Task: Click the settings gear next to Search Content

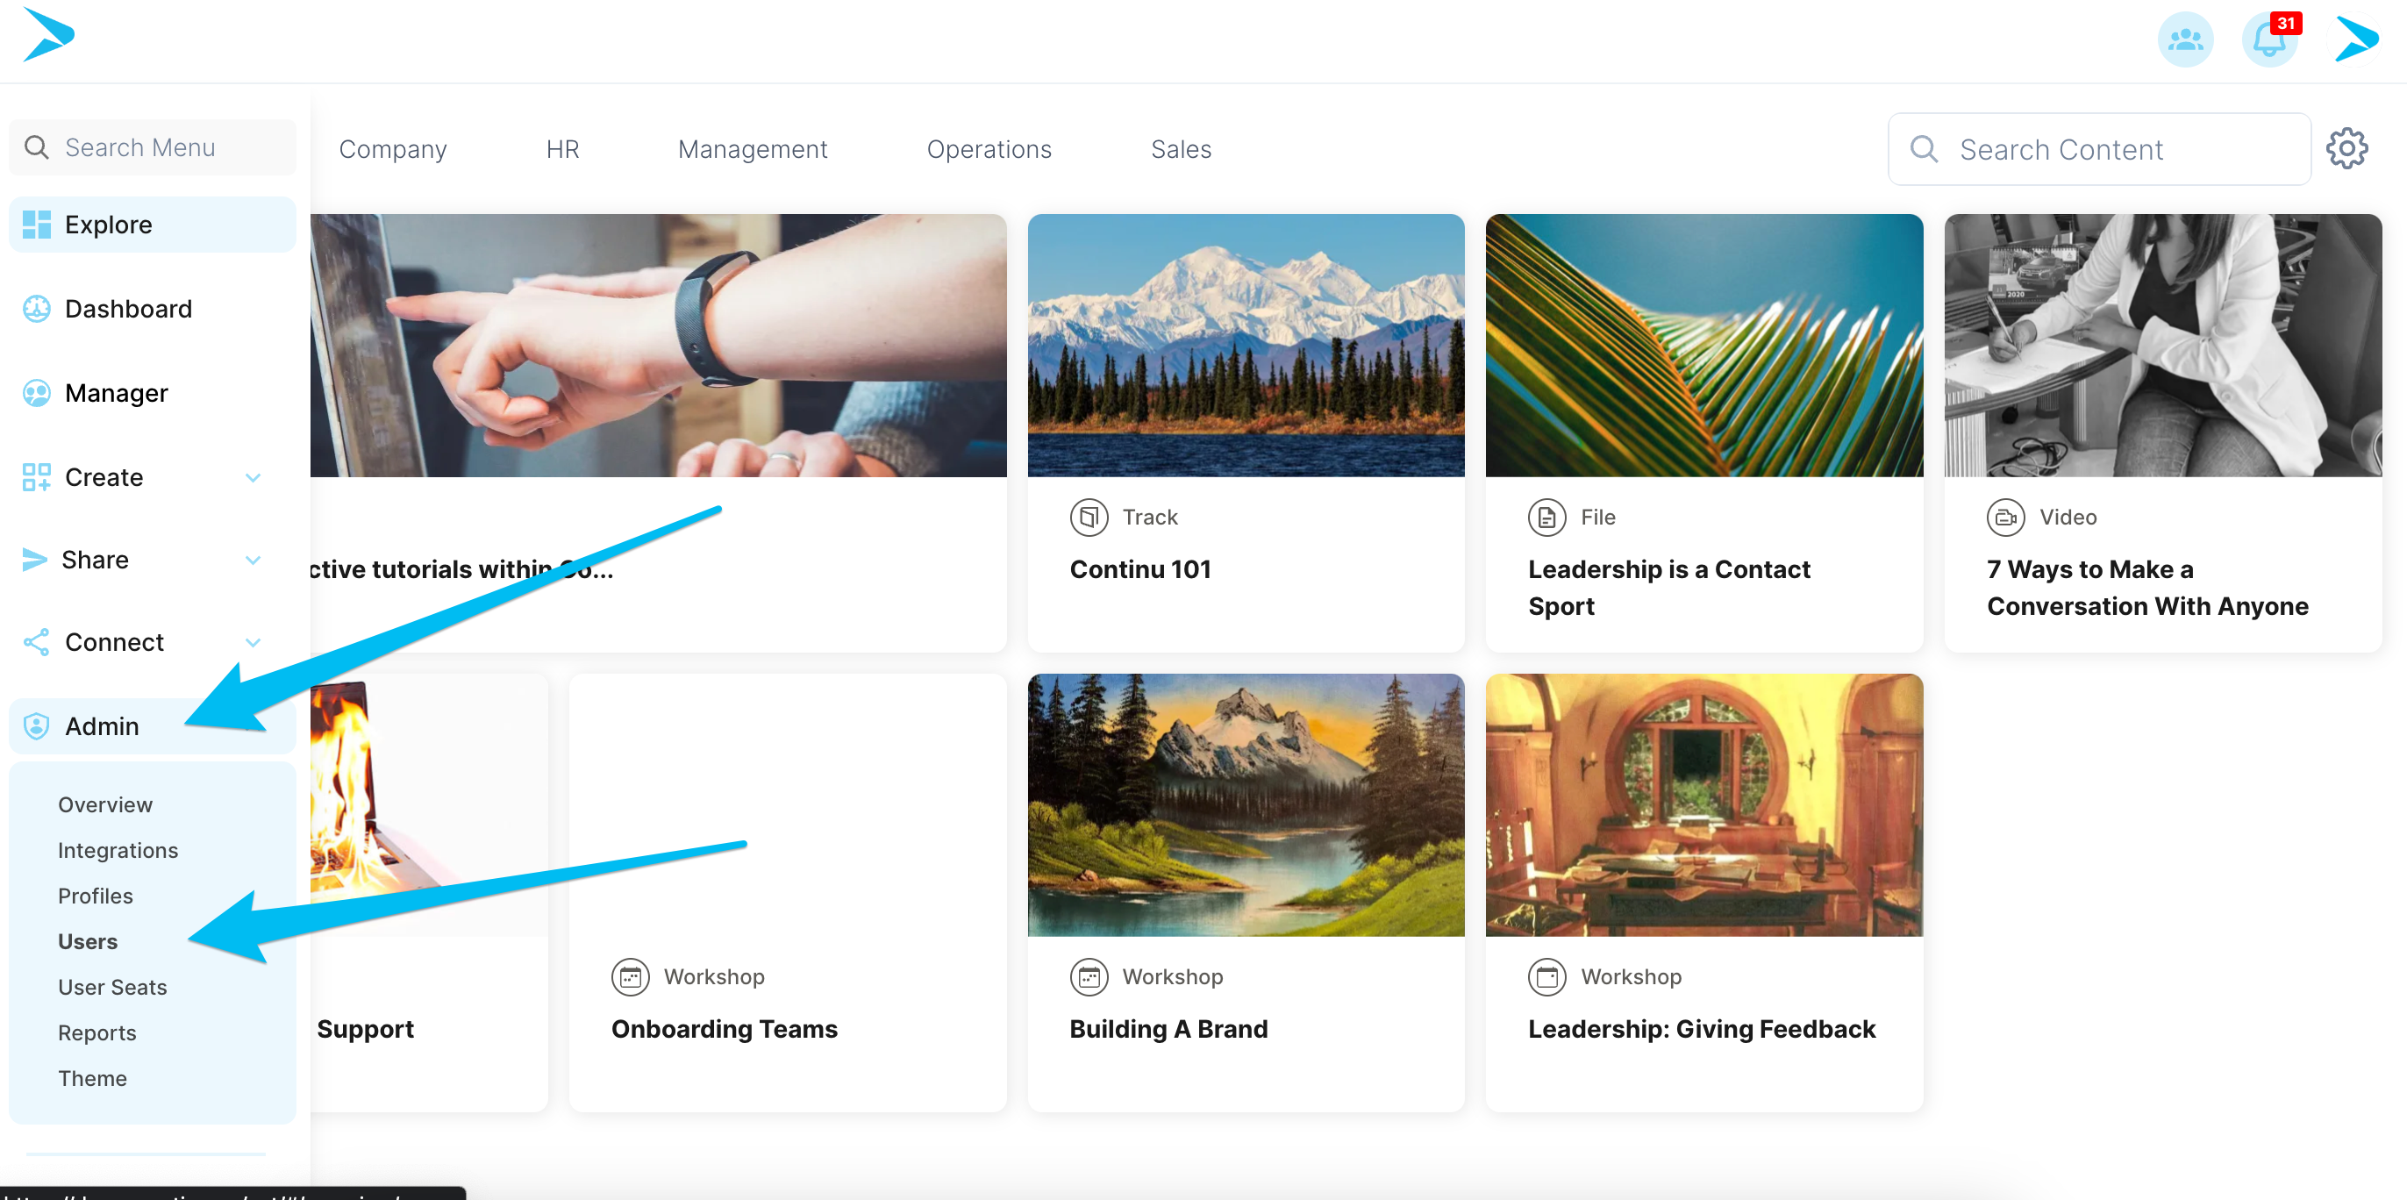Action: click(x=2346, y=149)
